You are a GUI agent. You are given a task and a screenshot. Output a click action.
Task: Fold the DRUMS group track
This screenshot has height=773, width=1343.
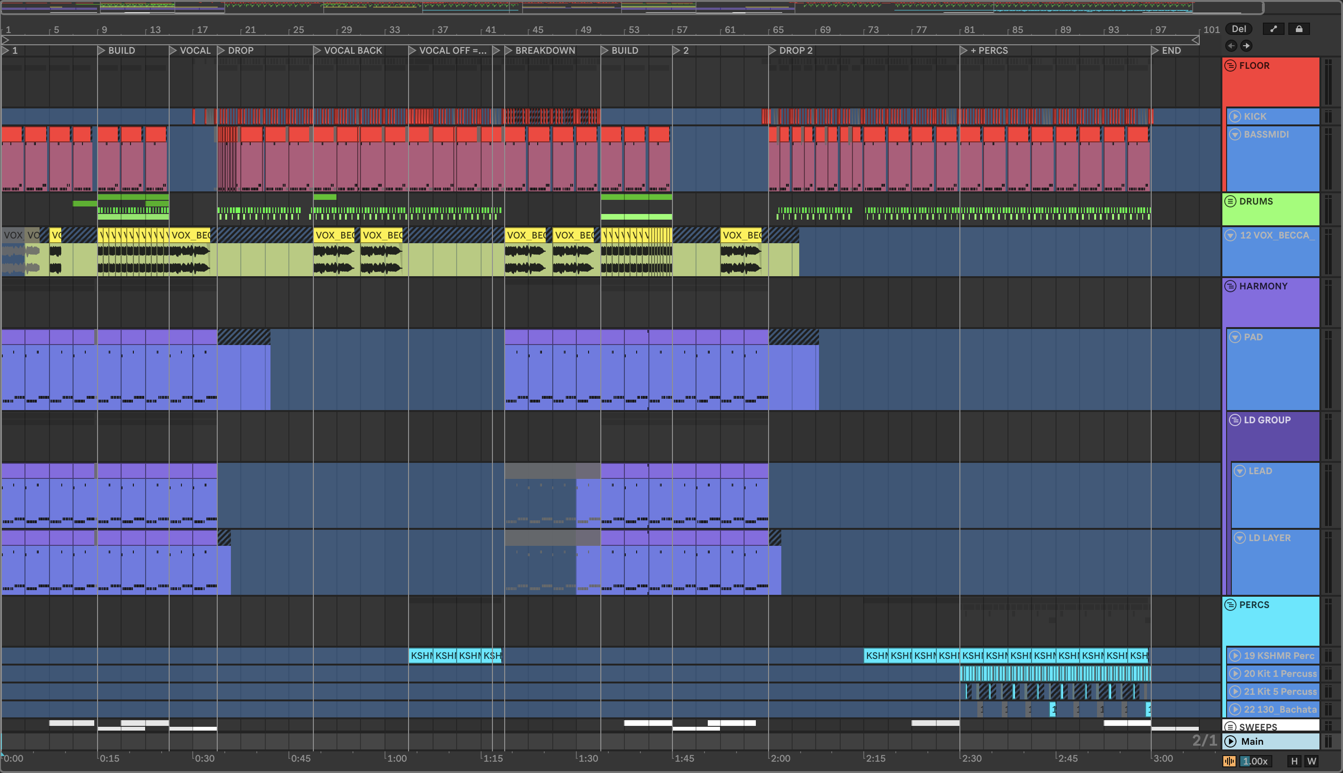click(x=1230, y=201)
